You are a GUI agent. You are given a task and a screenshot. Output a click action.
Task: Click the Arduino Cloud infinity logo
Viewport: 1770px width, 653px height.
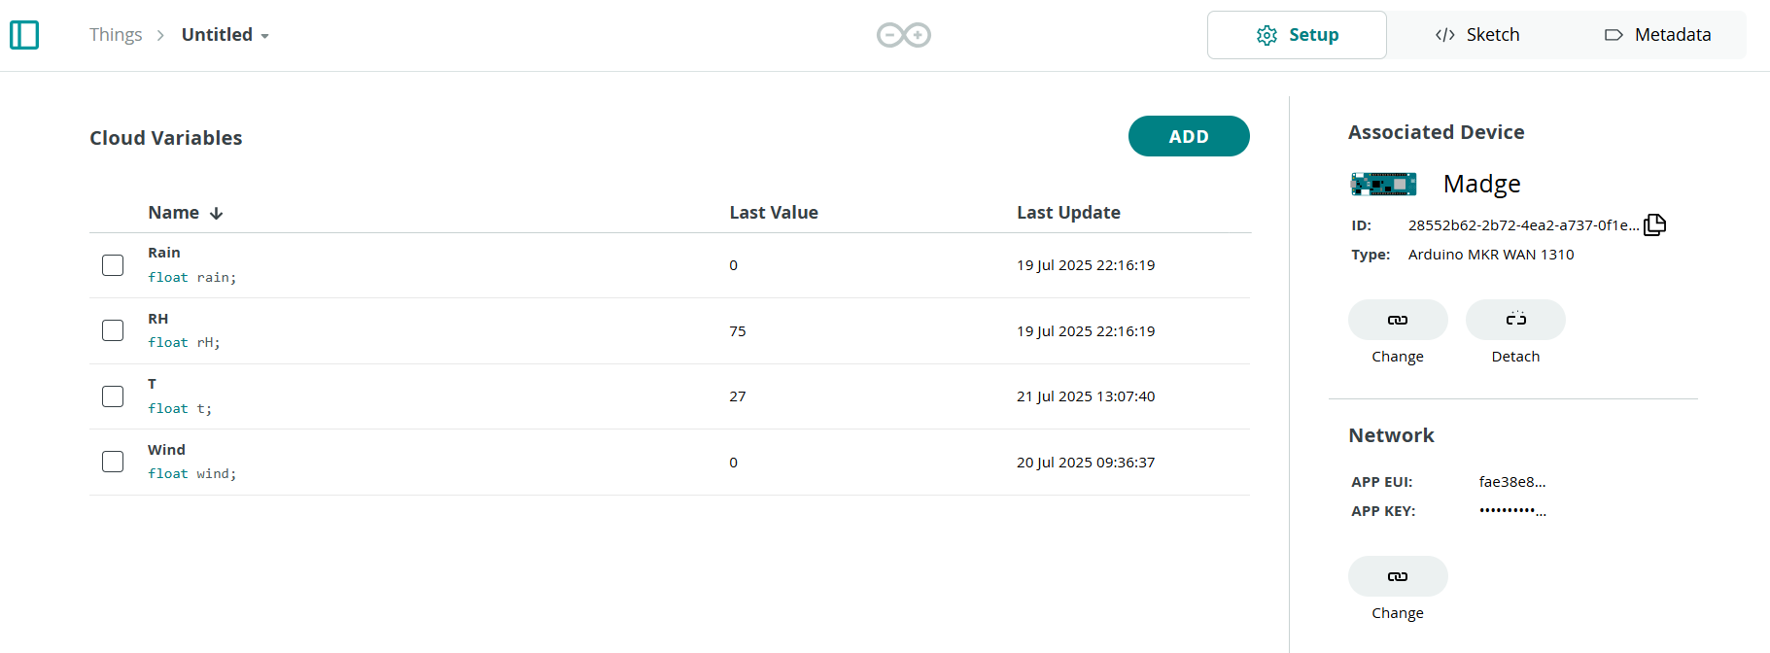point(902,34)
